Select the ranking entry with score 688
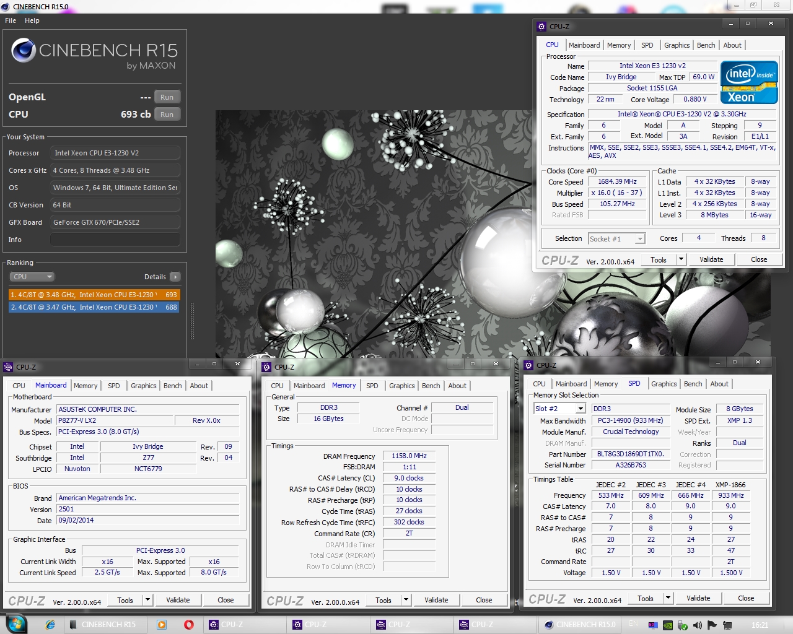This screenshot has width=793, height=634. (94, 307)
